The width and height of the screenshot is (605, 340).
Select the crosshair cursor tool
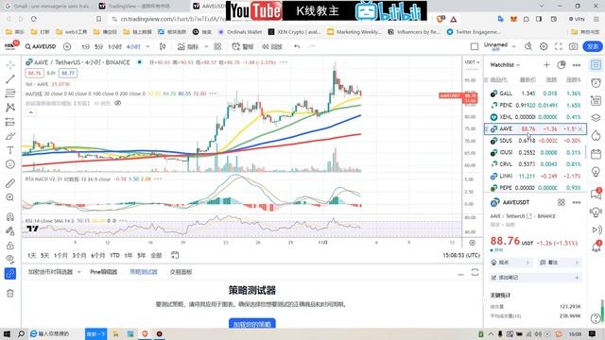(x=10, y=64)
